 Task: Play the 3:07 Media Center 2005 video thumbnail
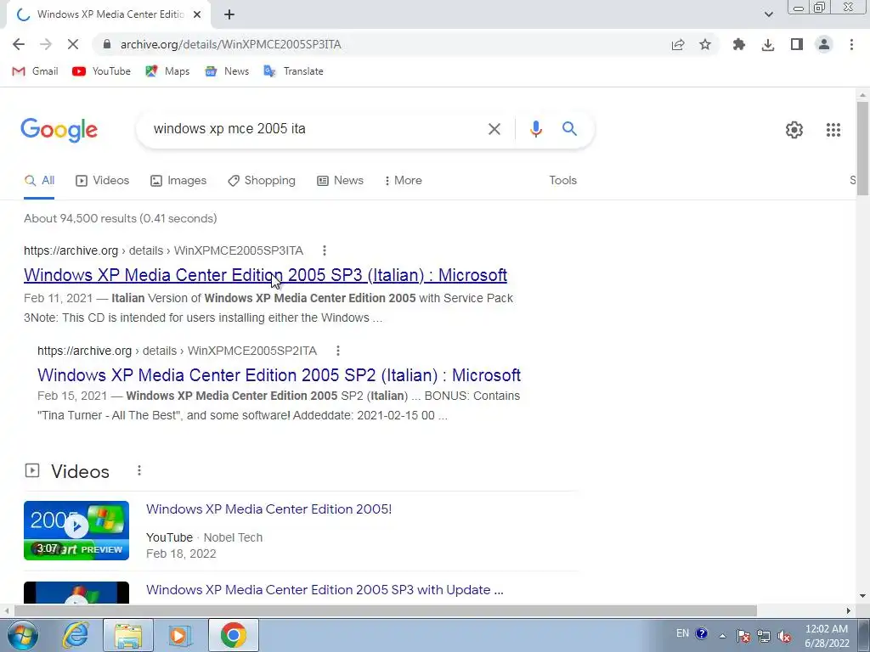pyautogui.click(x=76, y=531)
